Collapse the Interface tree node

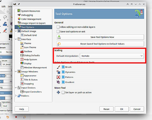click(16, 39)
